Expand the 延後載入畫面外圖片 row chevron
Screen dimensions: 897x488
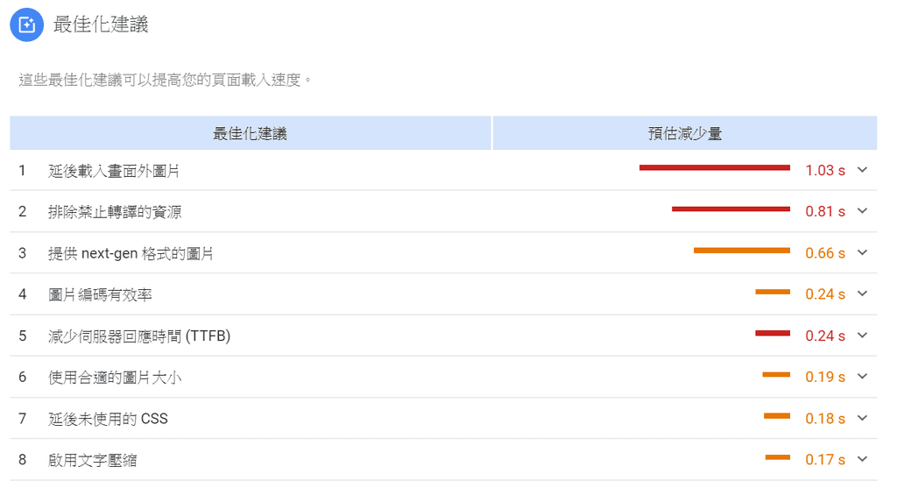[x=863, y=170]
